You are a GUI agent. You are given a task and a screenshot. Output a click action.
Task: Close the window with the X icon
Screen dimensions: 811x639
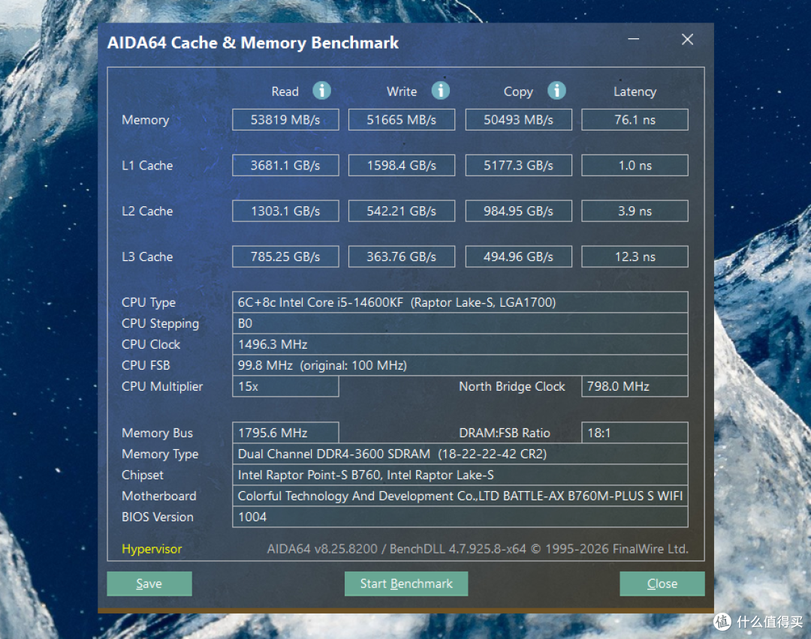tap(687, 39)
